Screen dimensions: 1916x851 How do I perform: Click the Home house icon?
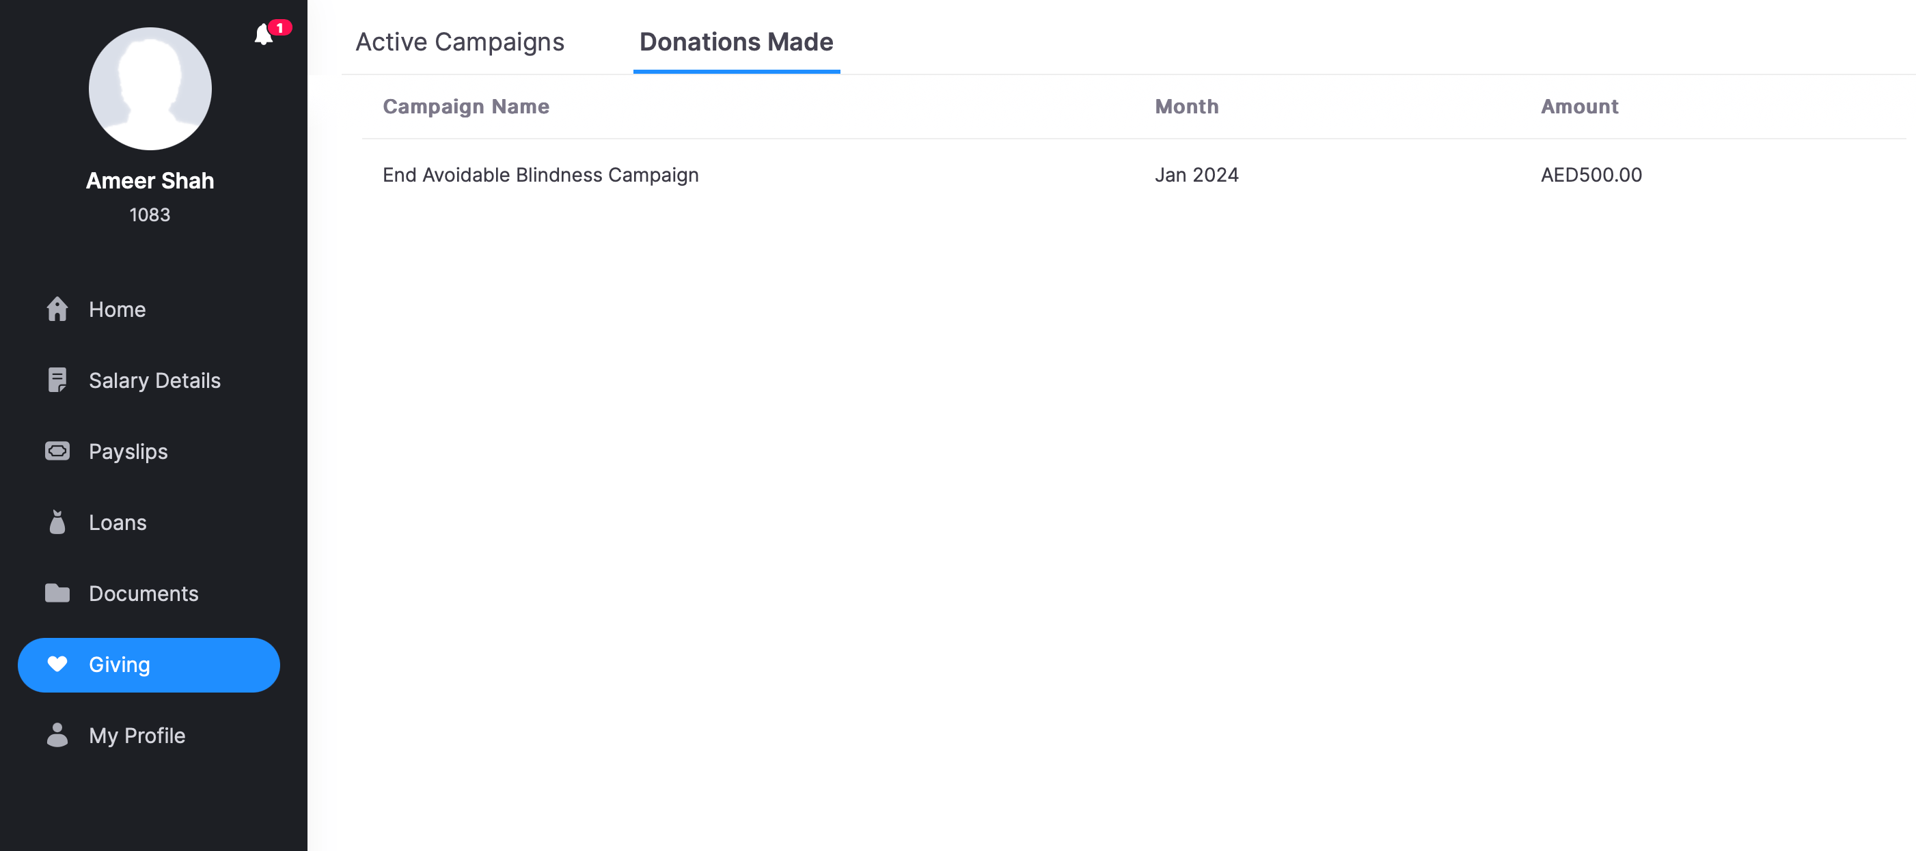coord(57,309)
